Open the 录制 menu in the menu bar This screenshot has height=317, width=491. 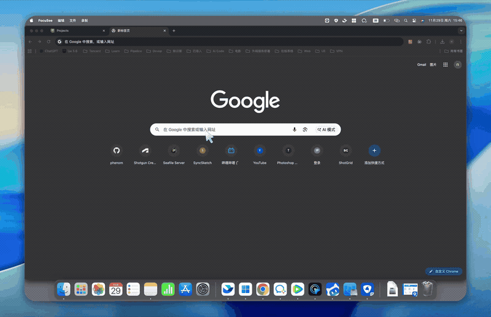(85, 21)
